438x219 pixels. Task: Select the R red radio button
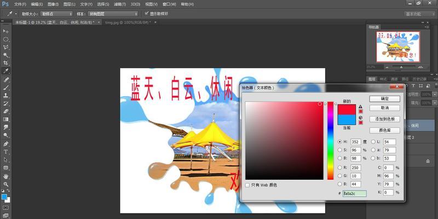coord(339,168)
